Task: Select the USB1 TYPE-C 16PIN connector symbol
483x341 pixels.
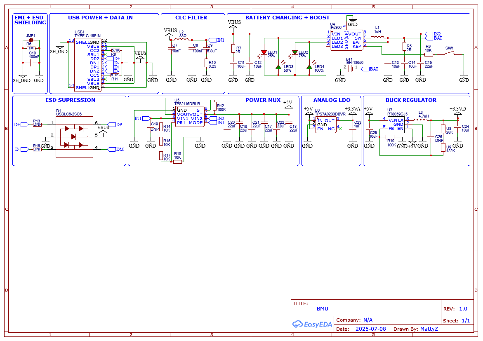Action: (x=88, y=65)
